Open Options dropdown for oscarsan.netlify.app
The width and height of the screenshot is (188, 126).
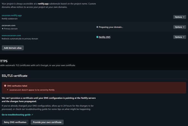click(180, 17)
